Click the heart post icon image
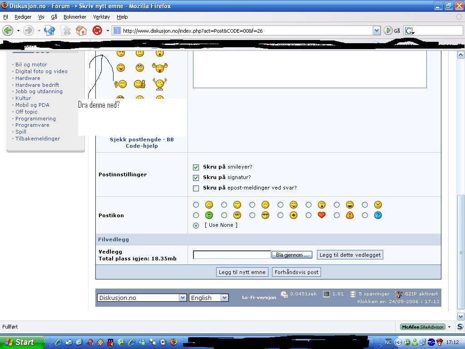The height and width of the screenshot is (349, 465). 322,215
